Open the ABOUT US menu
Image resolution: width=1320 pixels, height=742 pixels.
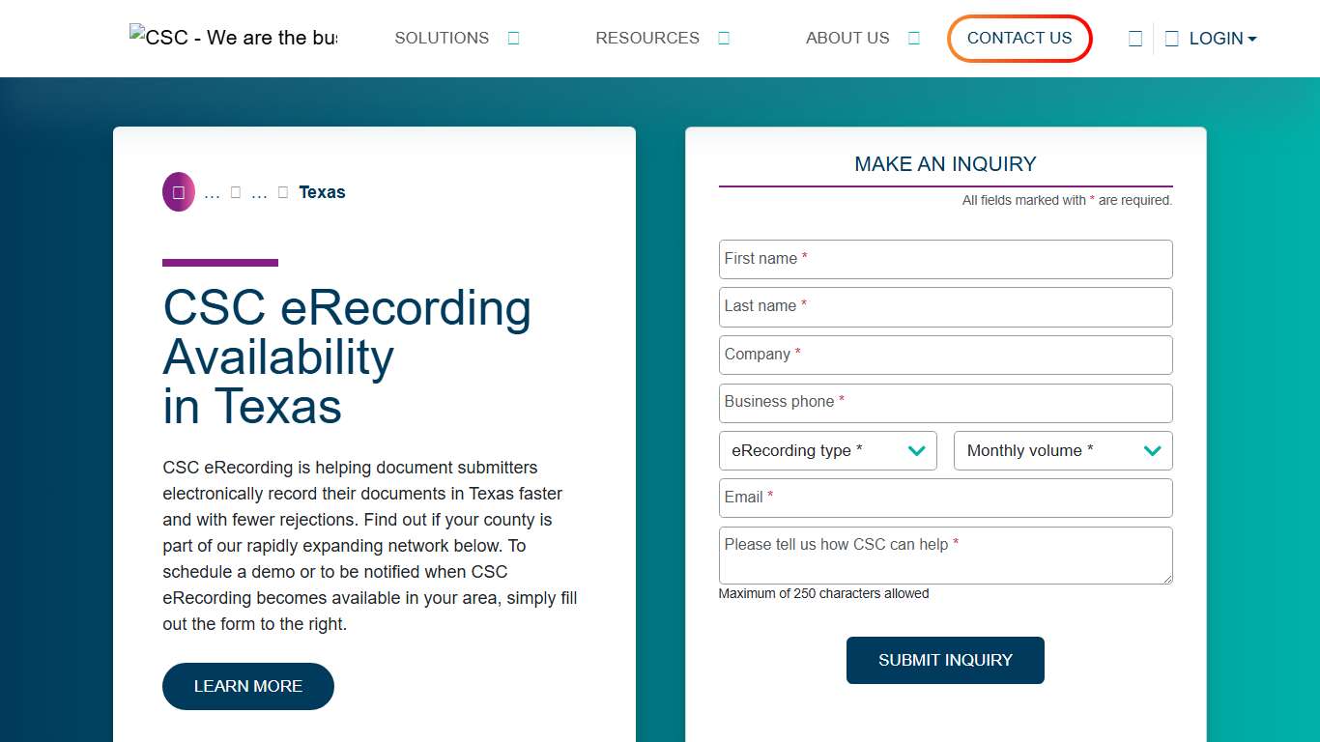(847, 38)
